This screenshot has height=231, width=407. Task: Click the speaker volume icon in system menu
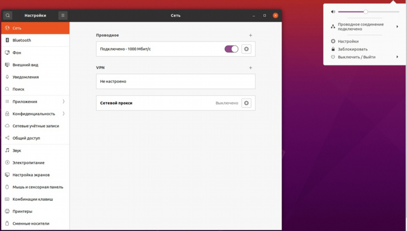[333, 12]
